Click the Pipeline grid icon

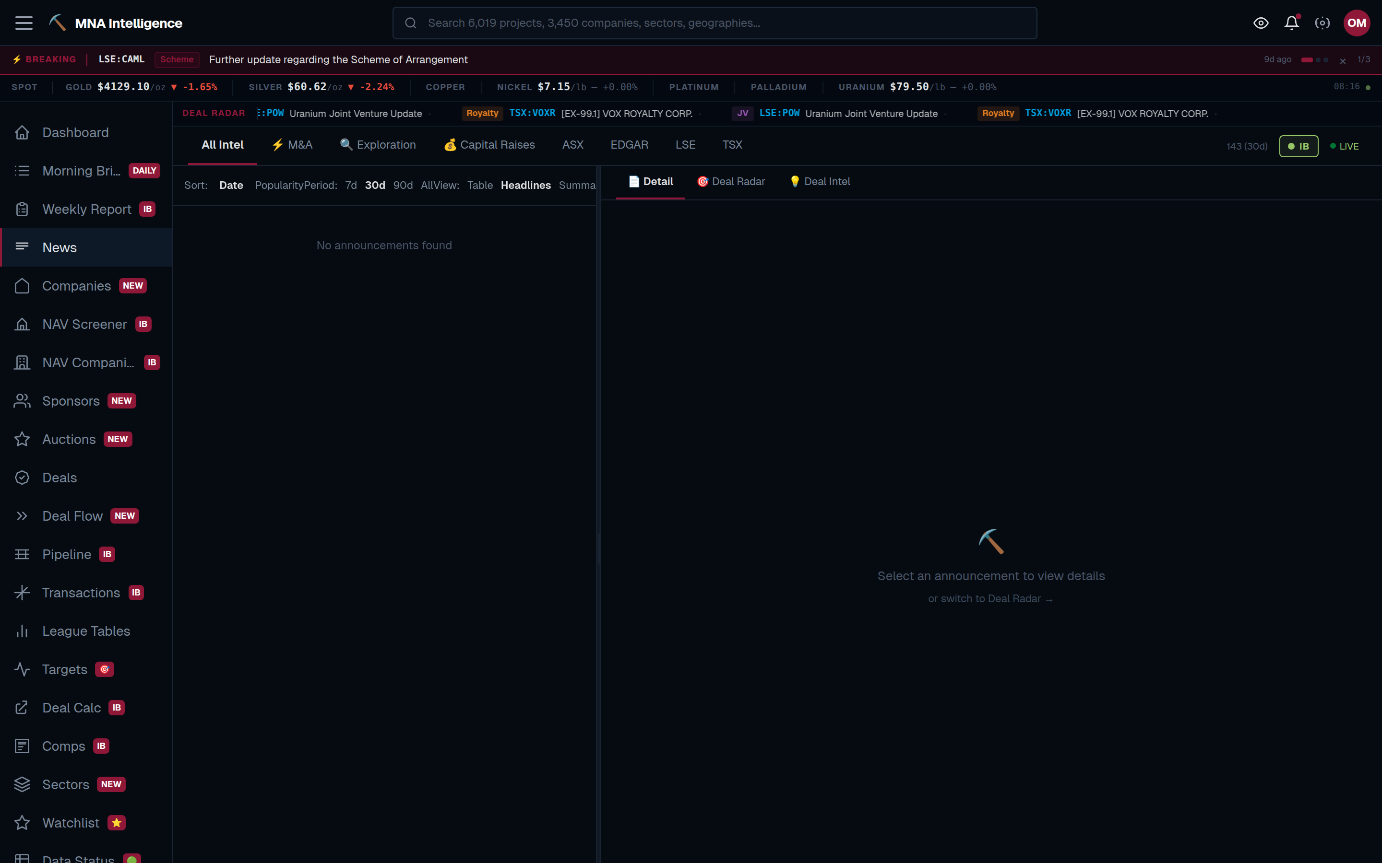pos(22,554)
